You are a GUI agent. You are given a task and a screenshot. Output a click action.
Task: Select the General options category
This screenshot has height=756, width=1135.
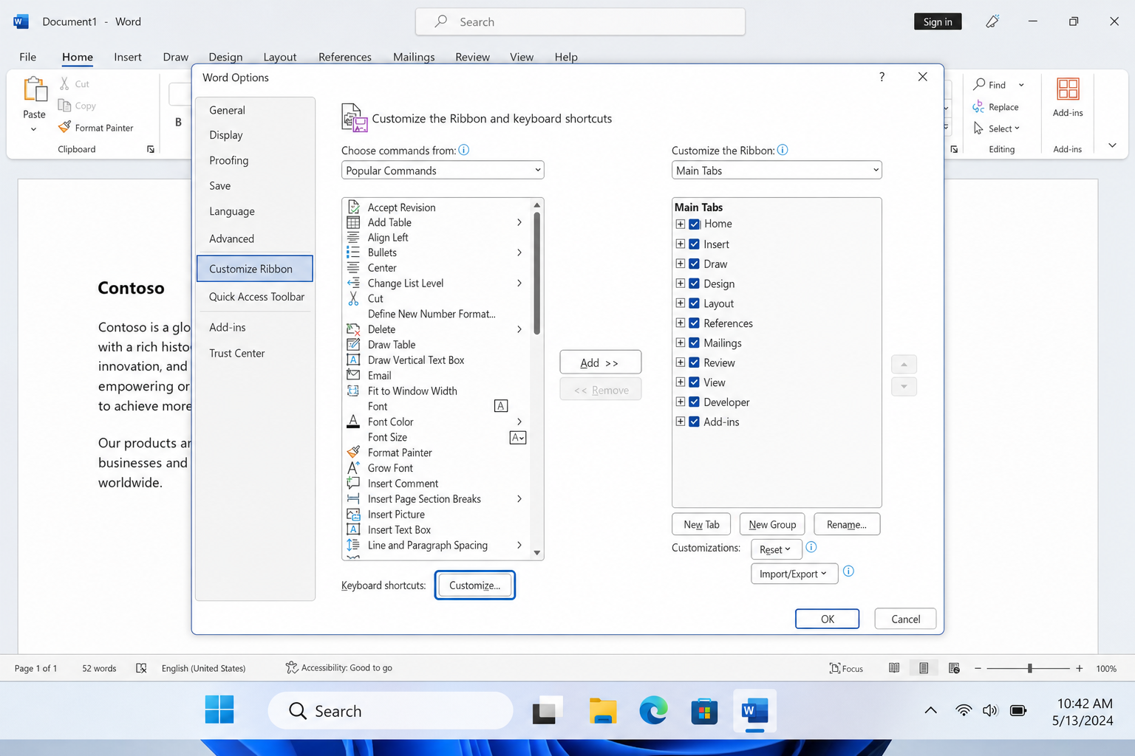255,110
